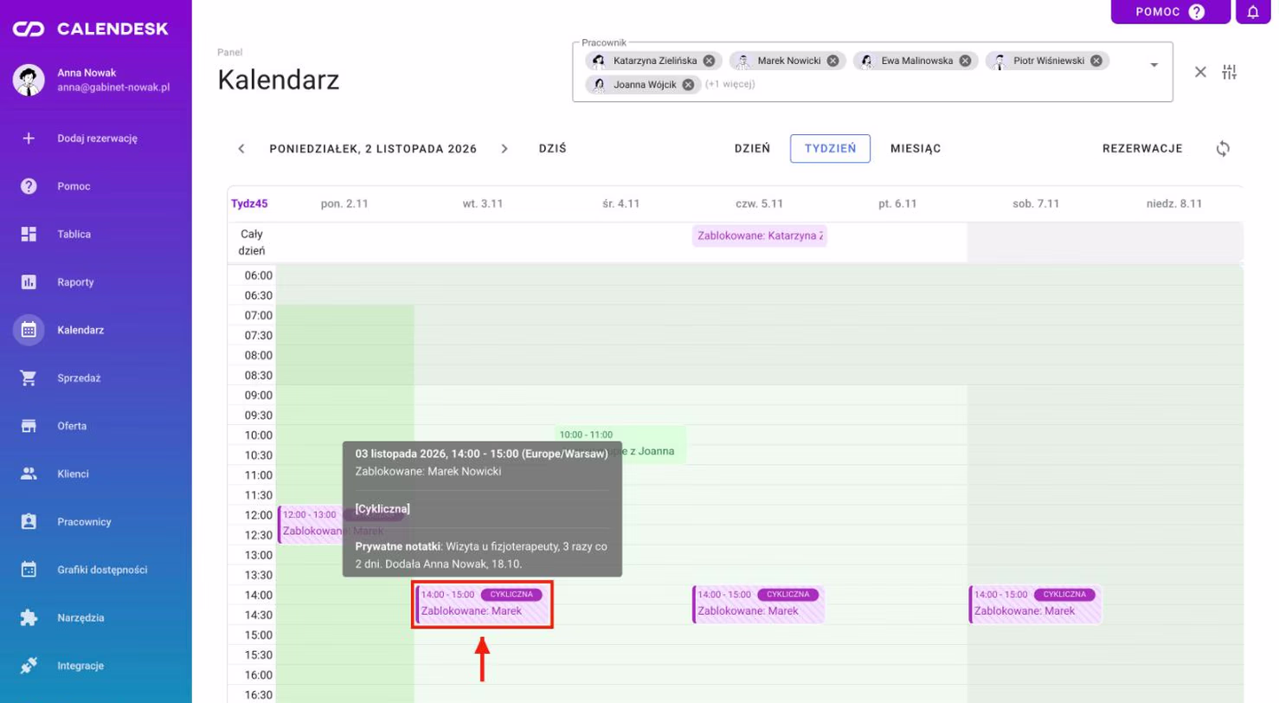Image resolution: width=1279 pixels, height=703 pixels.
Task: Remove Joanna Wójcik chip from the filter
Action: [688, 84]
